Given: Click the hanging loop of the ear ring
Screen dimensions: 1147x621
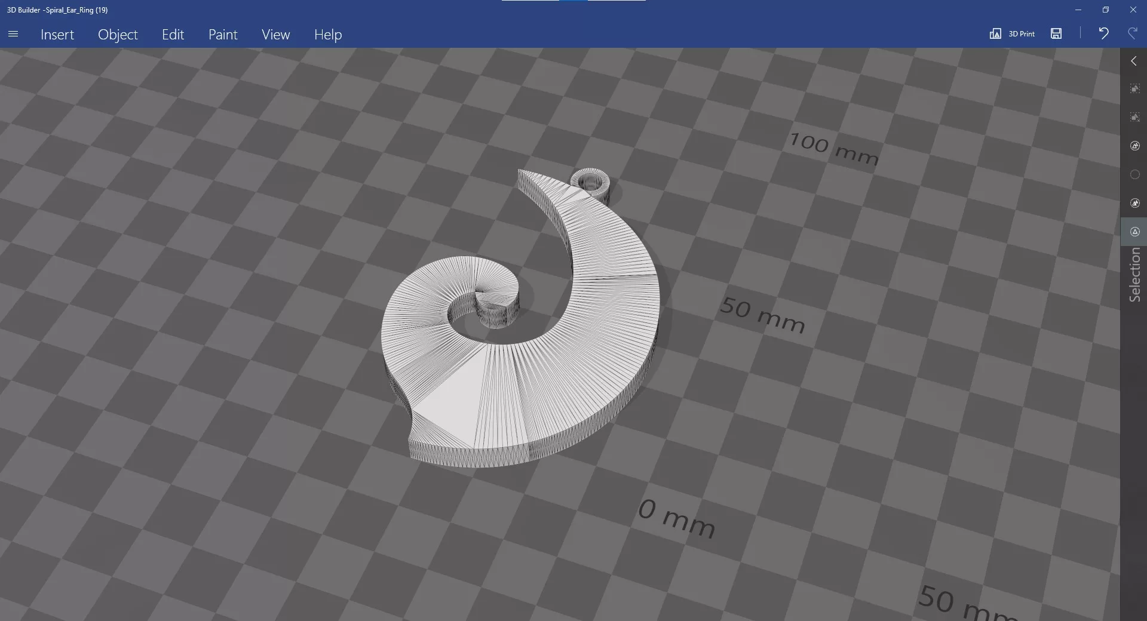Looking at the screenshot, I should pyautogui.click(x=590, y=181).
